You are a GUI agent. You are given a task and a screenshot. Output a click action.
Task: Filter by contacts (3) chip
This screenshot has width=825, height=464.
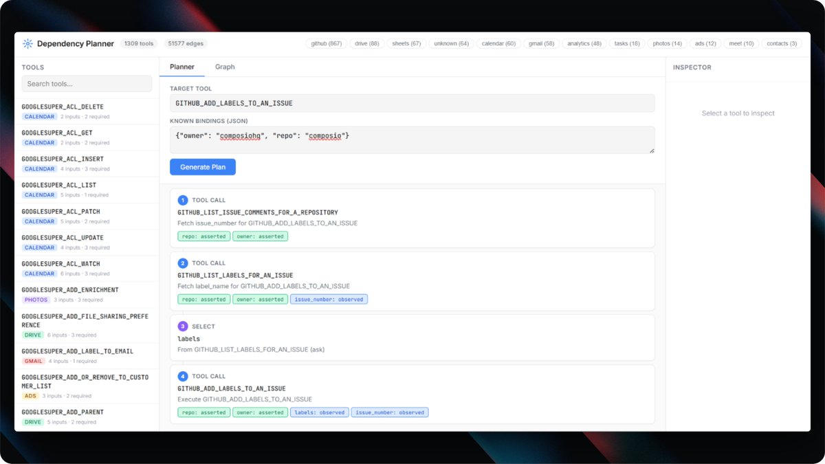tap(782, 43)
